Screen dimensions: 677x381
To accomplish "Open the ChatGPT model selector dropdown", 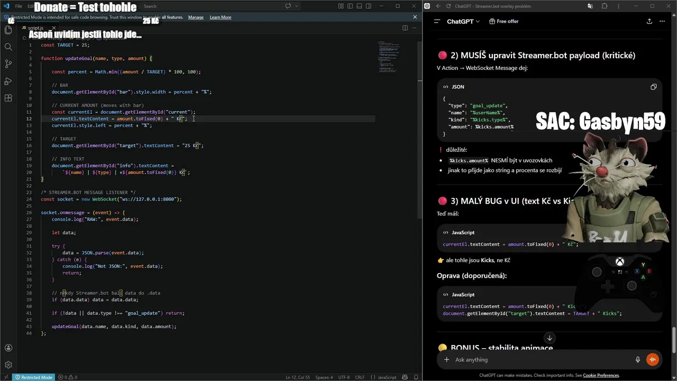I will 463,21.
